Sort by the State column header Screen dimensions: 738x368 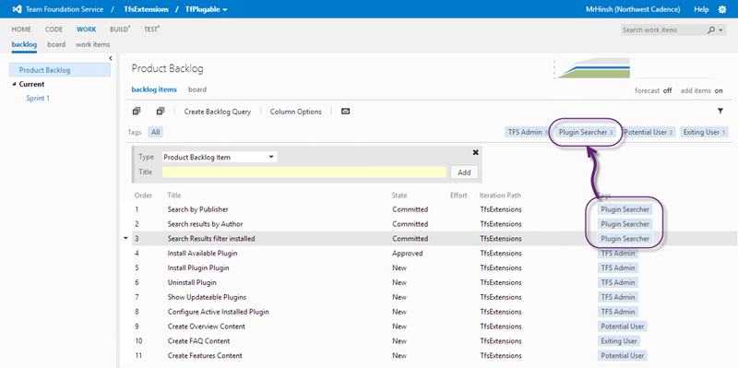click(399, 196)
